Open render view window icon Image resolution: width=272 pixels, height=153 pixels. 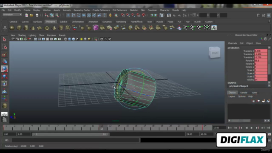coord(169,15)
